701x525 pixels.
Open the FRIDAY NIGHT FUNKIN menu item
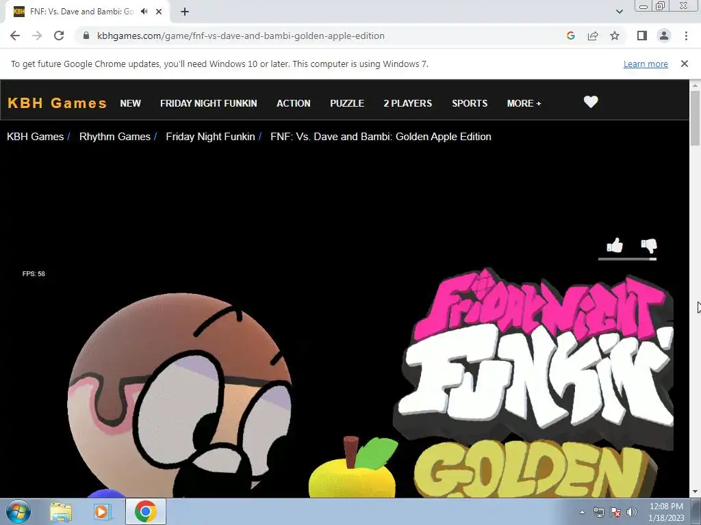click(x=208, y=103)
